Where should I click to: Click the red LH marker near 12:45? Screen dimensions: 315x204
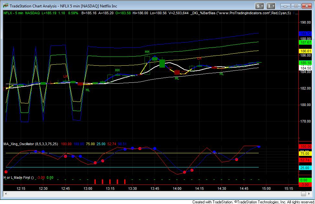pos(66,76)
